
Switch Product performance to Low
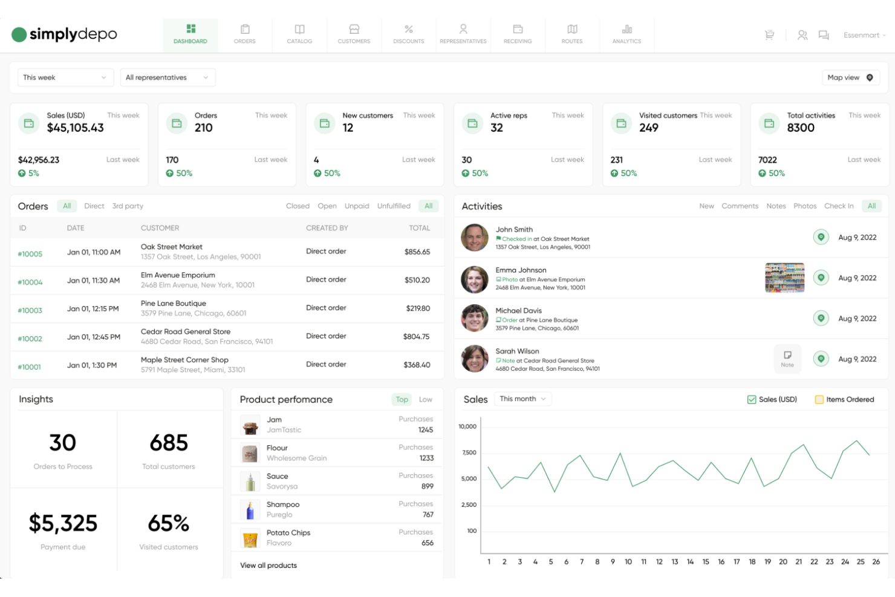[425, 399]
